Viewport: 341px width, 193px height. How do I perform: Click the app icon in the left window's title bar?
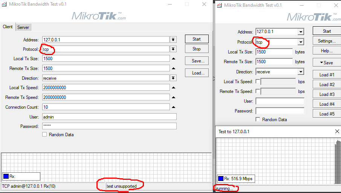pos(4,4)
